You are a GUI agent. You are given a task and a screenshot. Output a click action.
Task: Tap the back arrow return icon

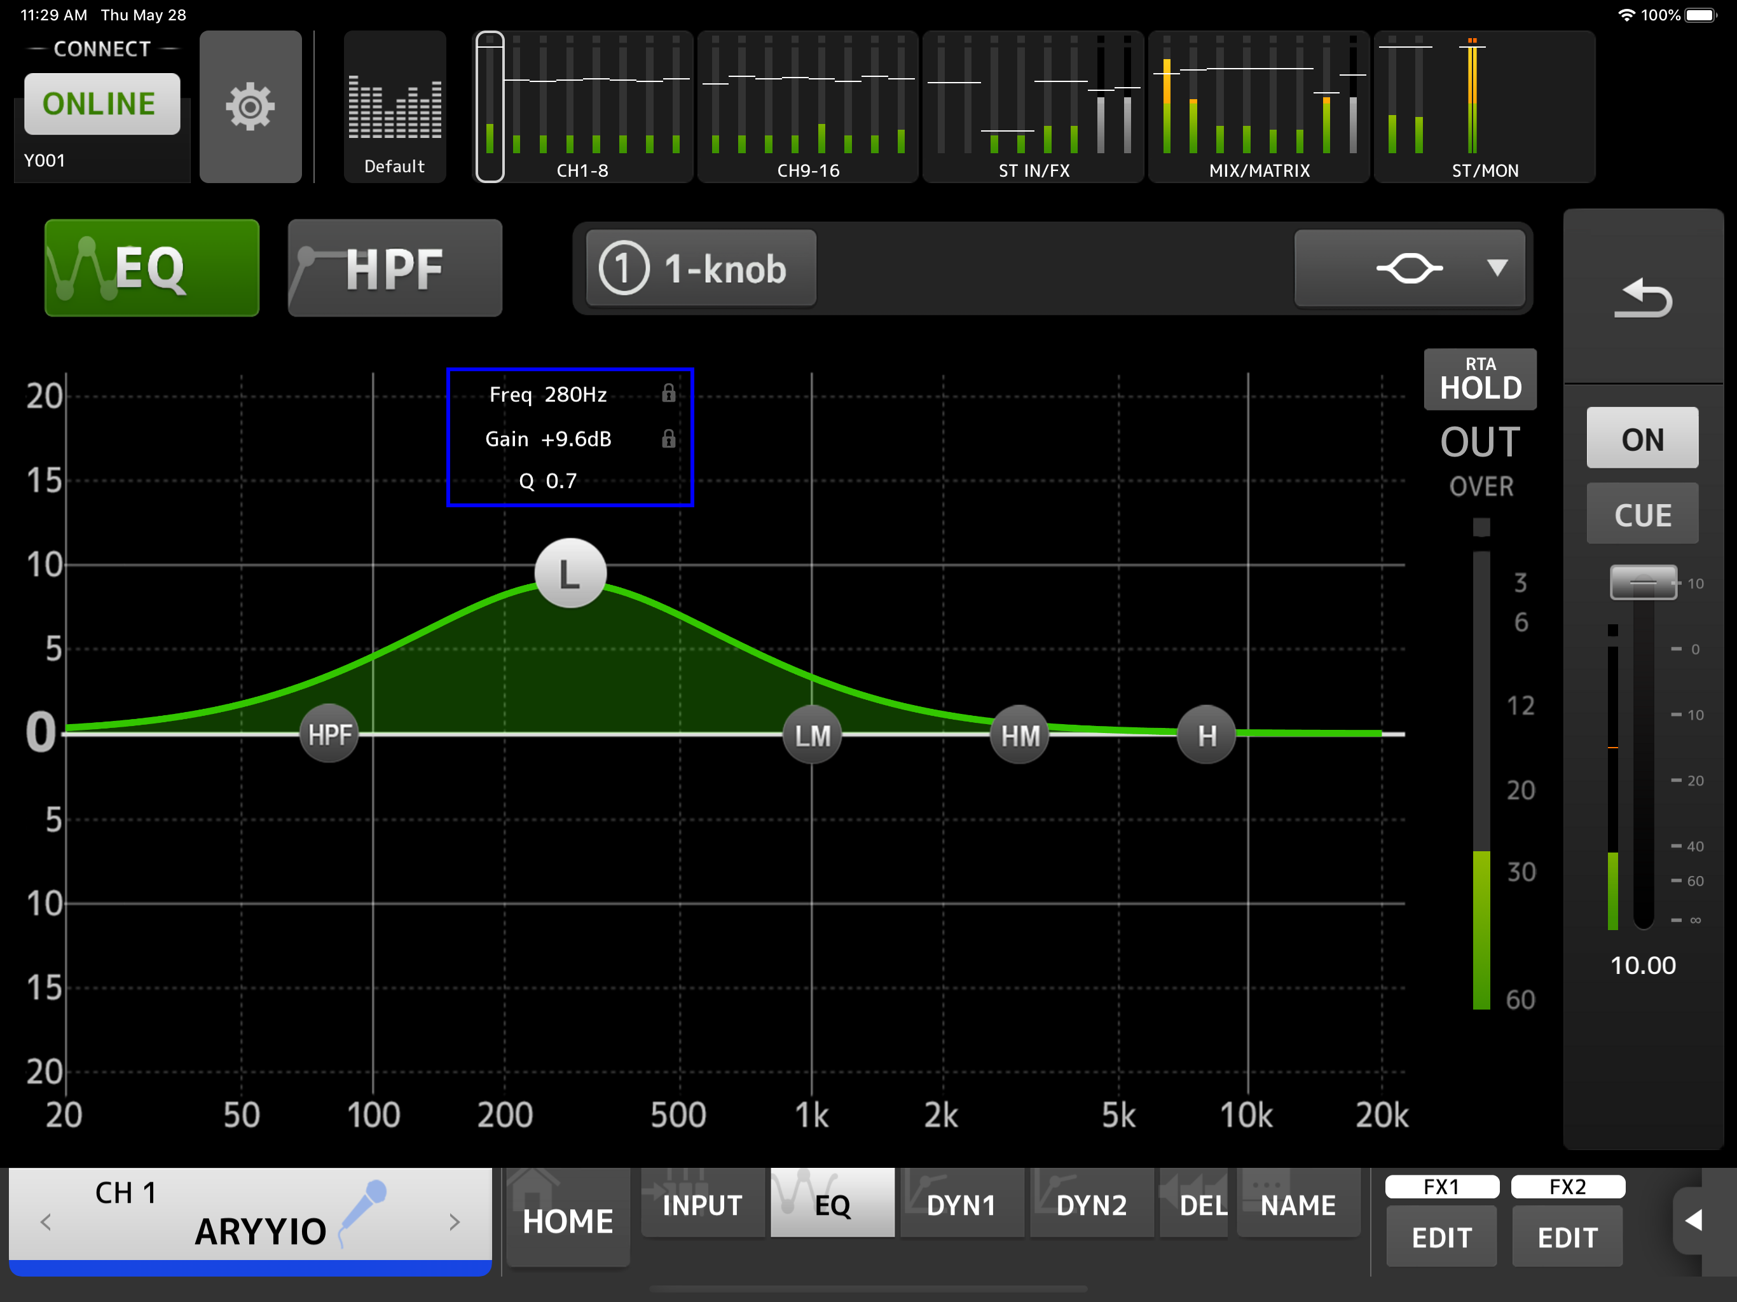point(1643,298)
